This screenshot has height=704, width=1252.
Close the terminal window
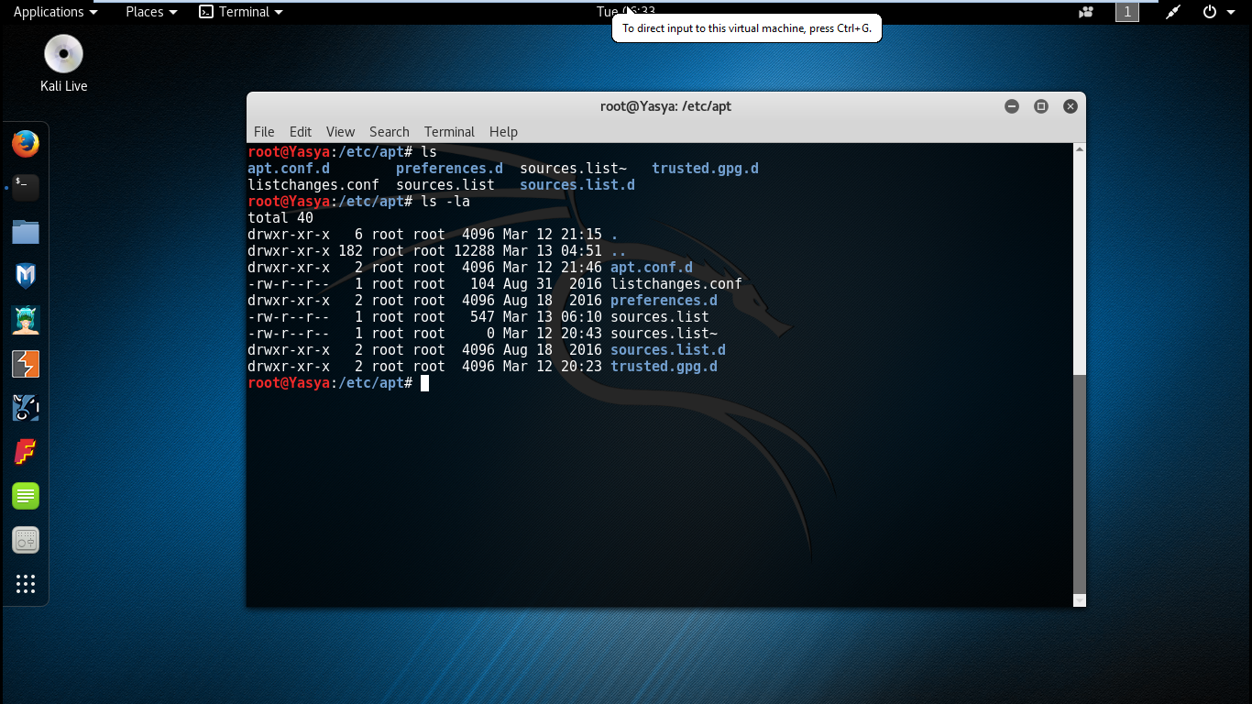tap(1071, 106)
